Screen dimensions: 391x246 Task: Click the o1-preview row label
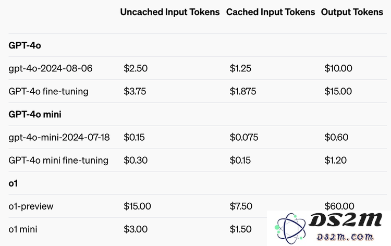[31, 206]
